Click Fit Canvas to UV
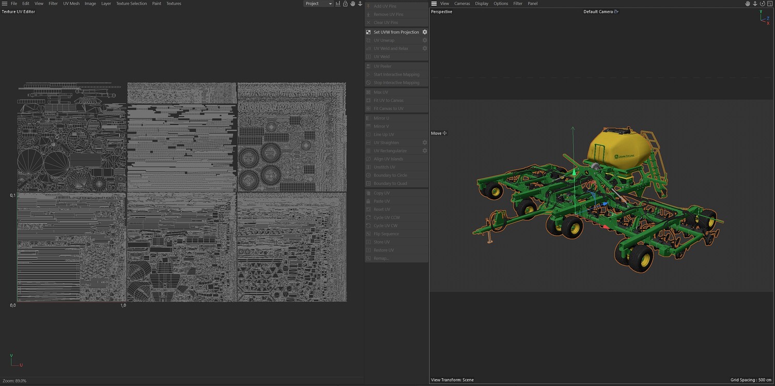Image resolution: width=775 pixels, height=386 pixels. [x=396, y=108]
